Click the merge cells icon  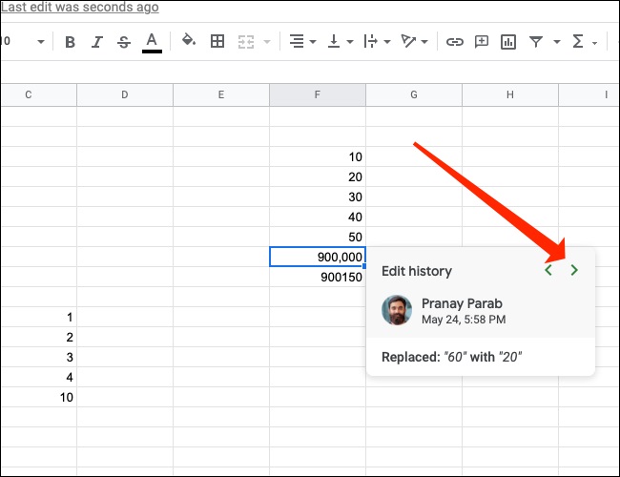246,42
